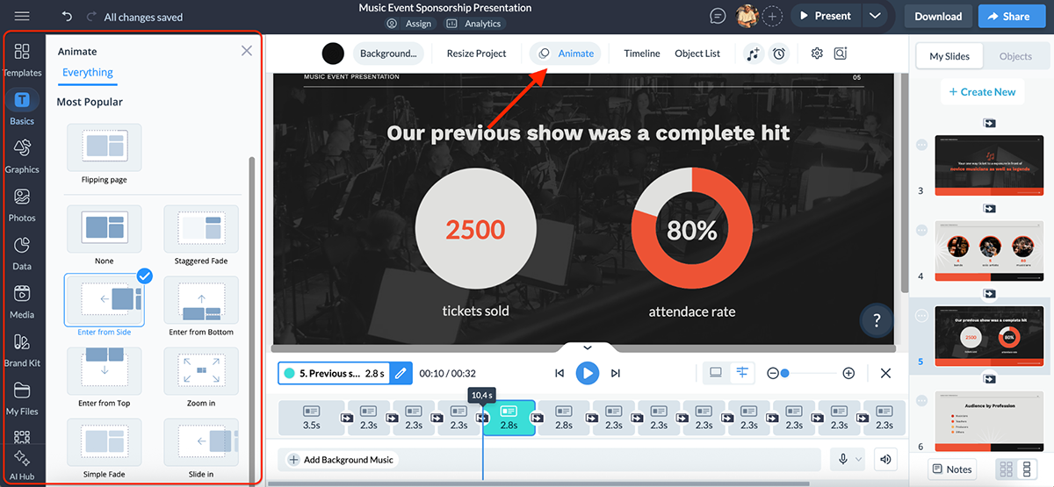Click the black background color swatch
Viewport: 1054px width, 487px height.
coord(333,54)
